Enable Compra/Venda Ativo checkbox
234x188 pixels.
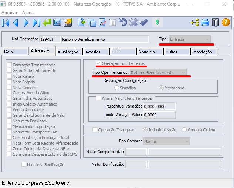click(10, 93)
